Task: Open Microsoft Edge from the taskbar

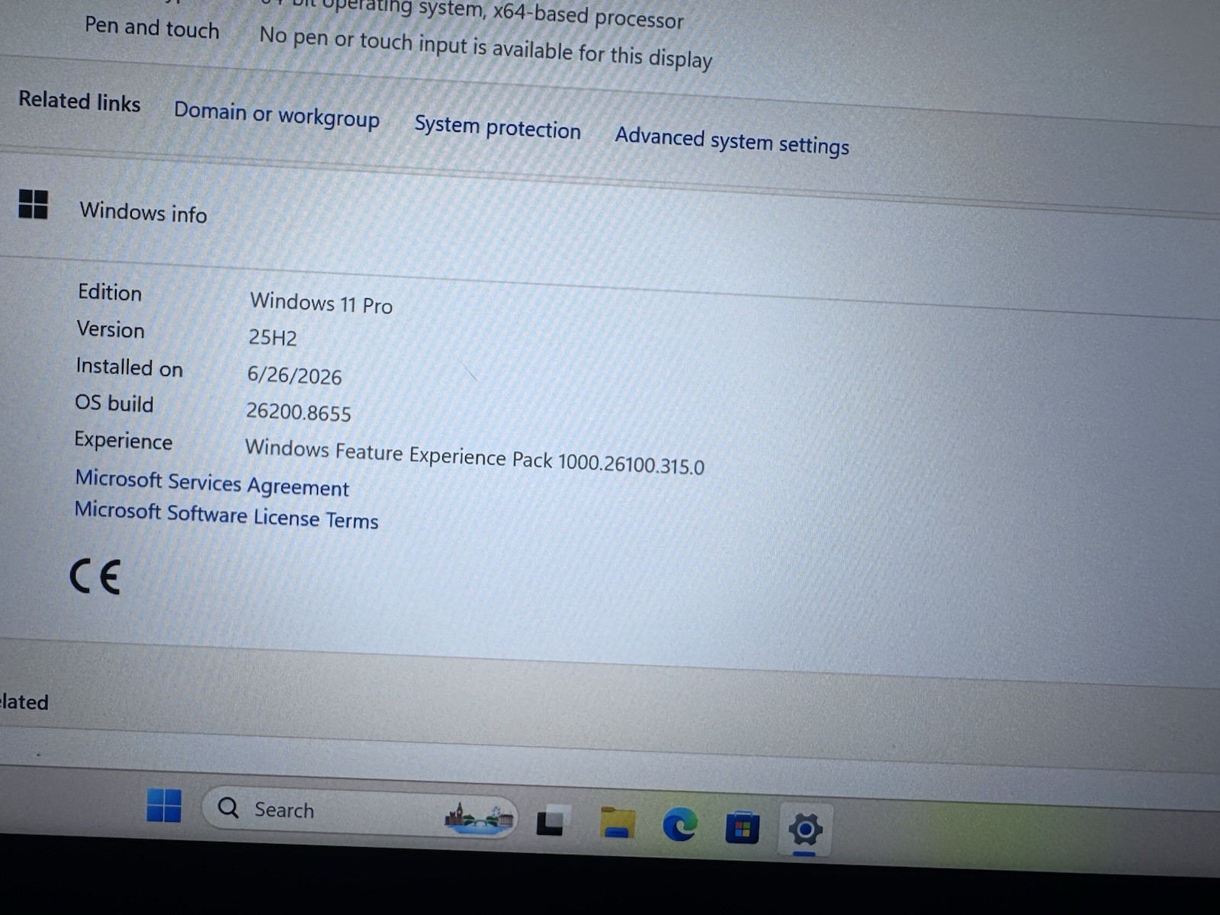Action: [x=679, y=825]
